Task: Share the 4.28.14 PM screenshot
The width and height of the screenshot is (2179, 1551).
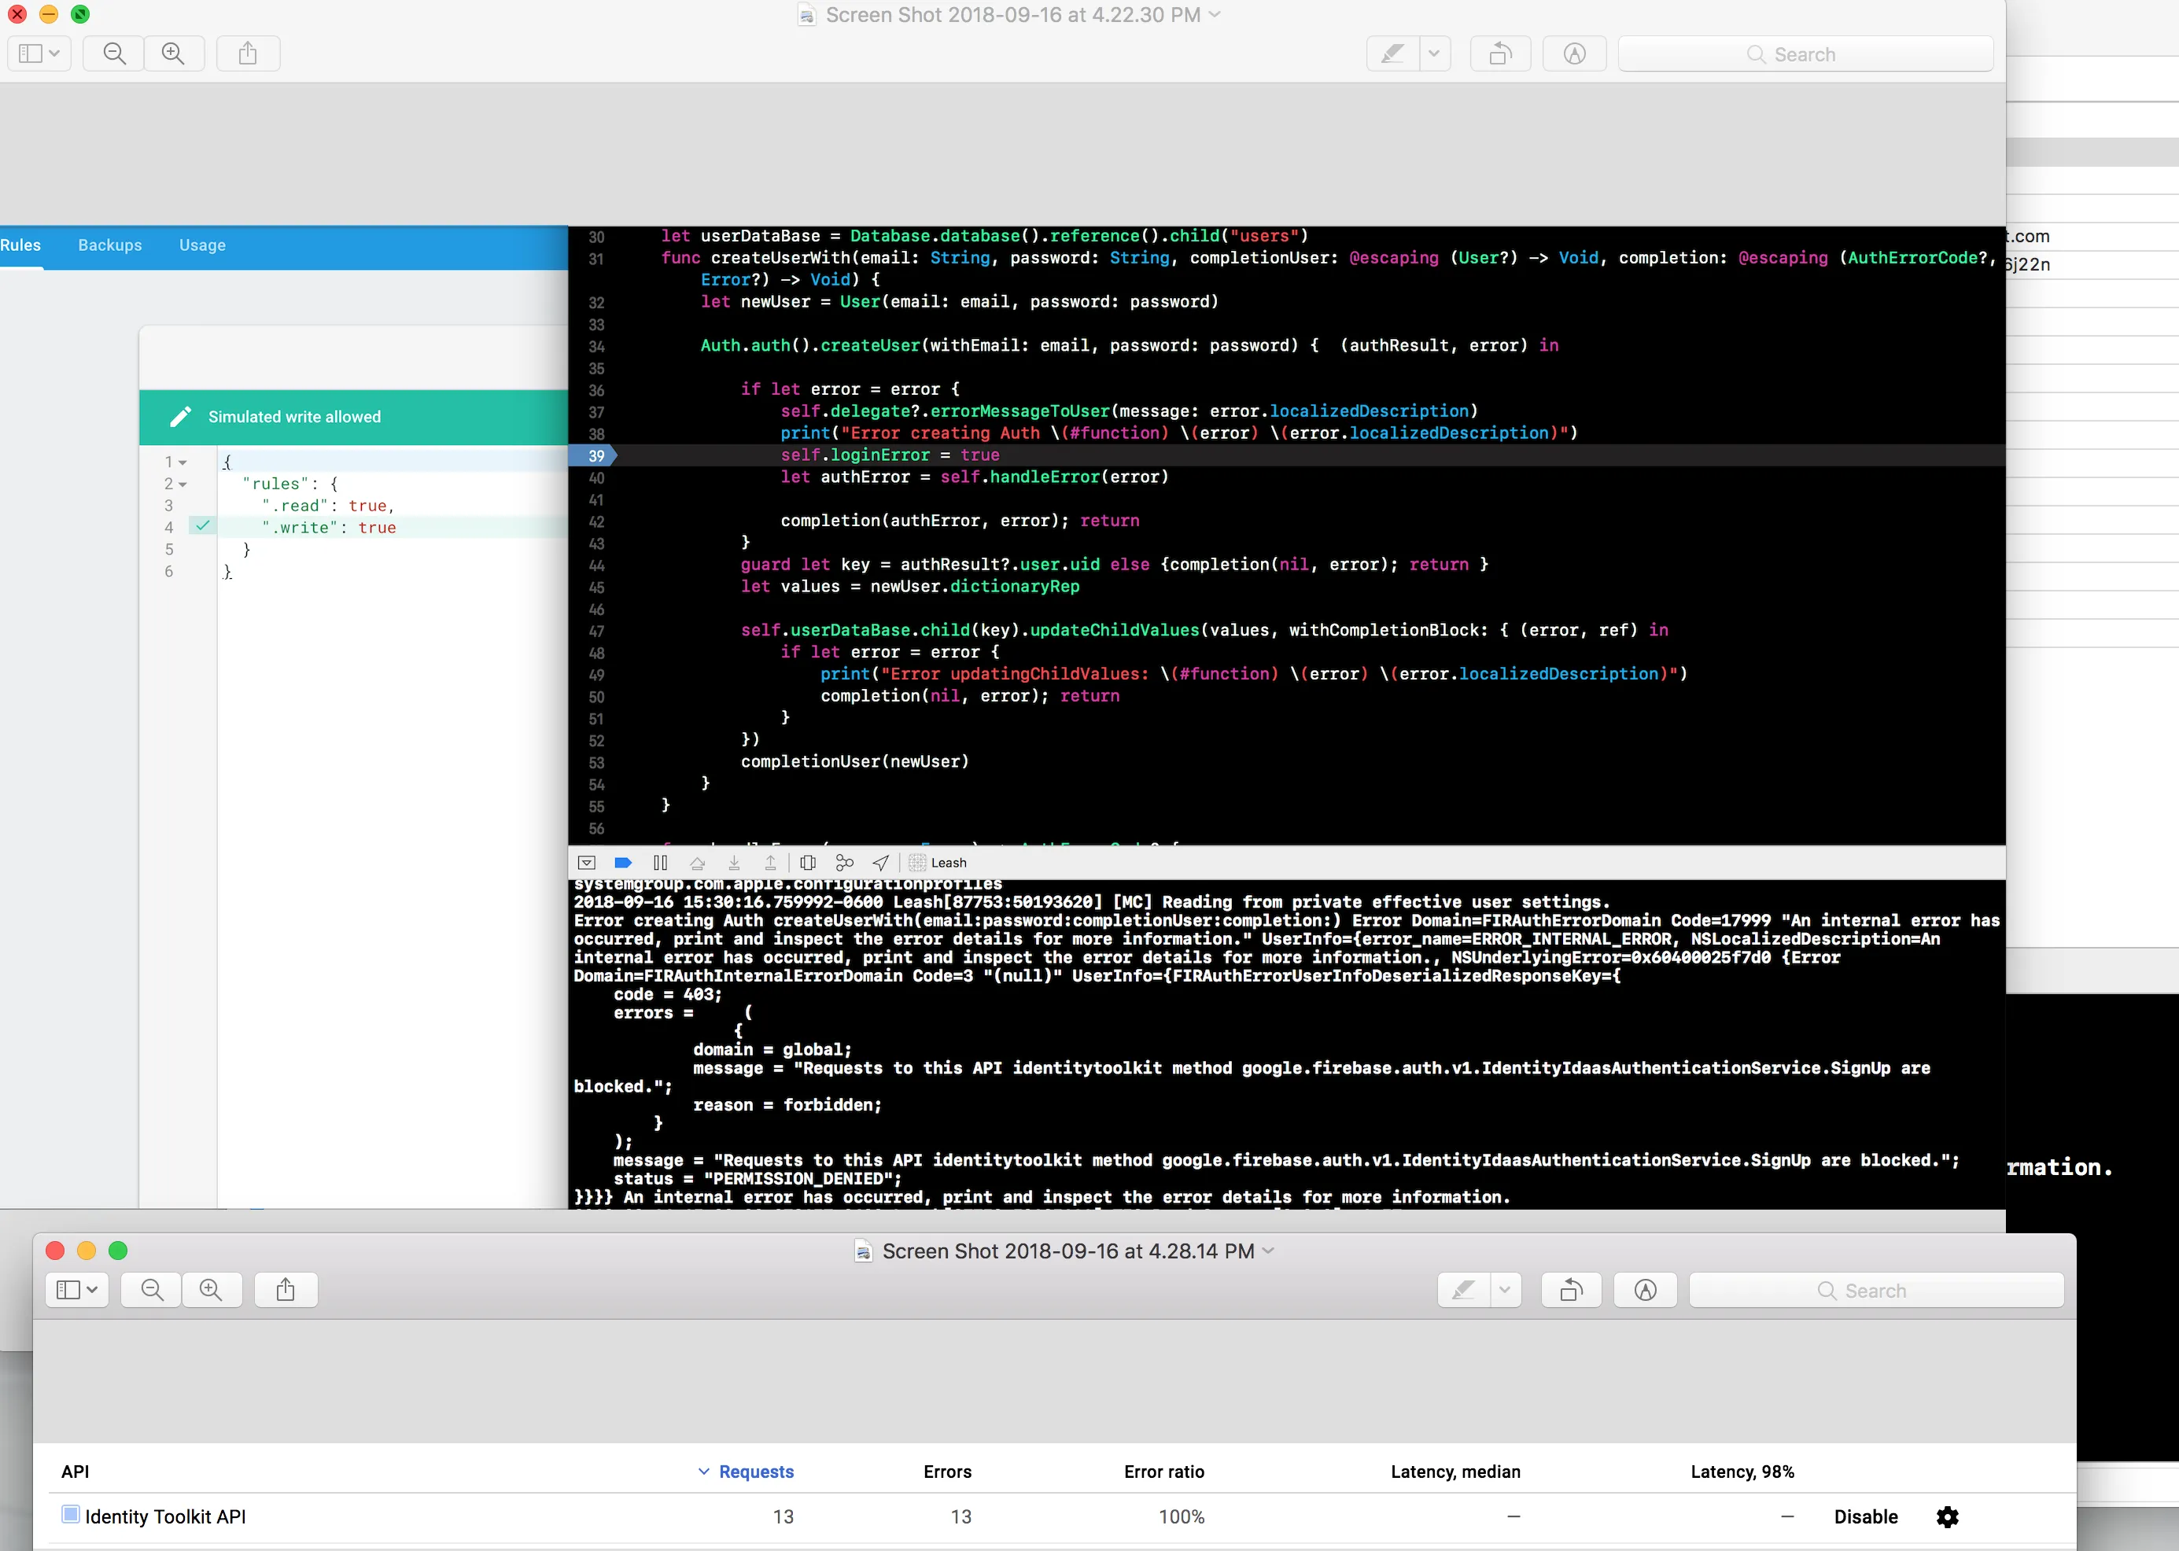Action: [x=286, y=1290]
